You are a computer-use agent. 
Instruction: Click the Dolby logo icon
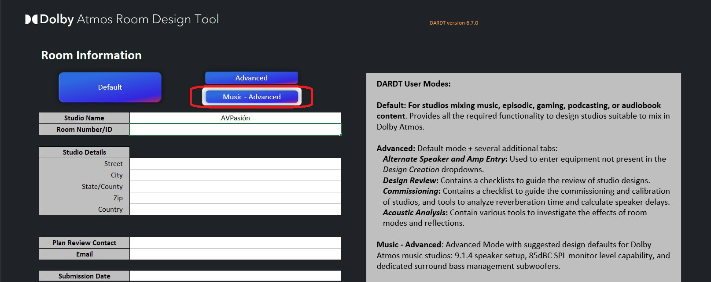tap(32, 19)
